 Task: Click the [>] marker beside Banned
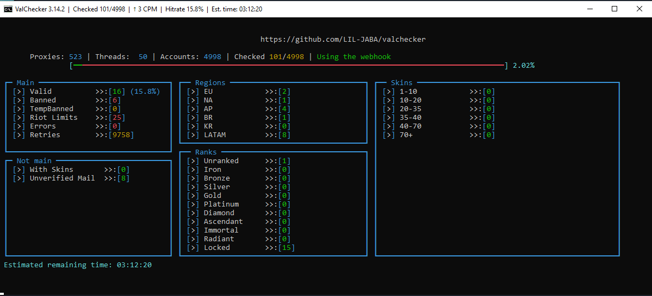19,100
